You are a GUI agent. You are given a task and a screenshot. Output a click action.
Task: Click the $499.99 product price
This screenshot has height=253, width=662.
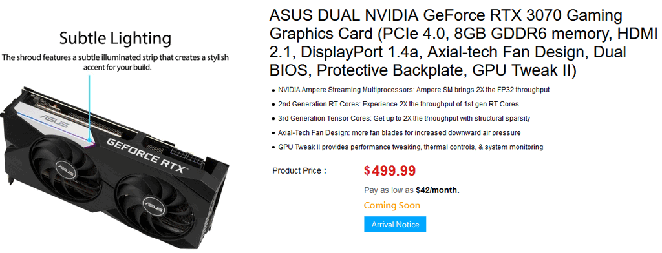(x=390, y=171)
